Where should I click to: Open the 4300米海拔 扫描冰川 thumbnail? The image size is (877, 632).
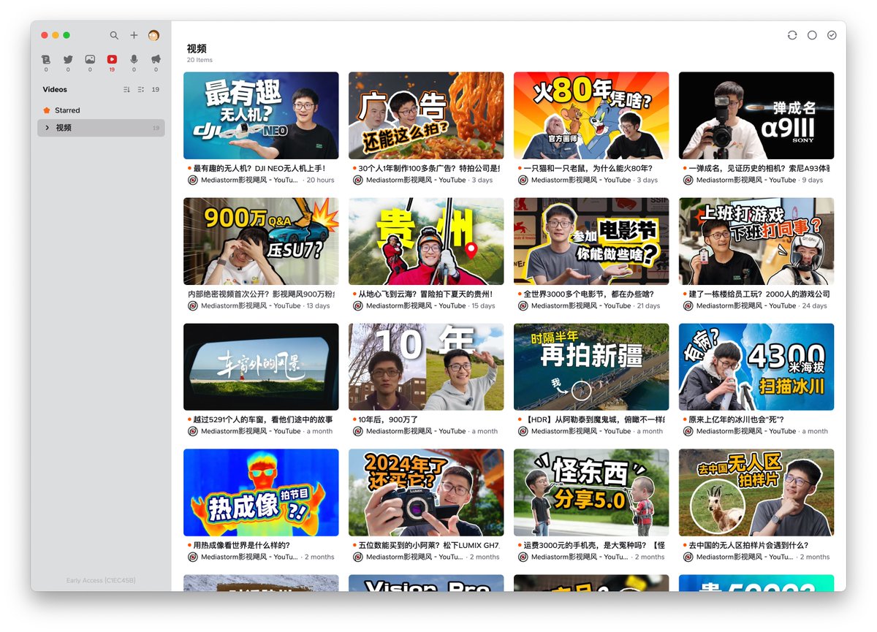point(756,367)
